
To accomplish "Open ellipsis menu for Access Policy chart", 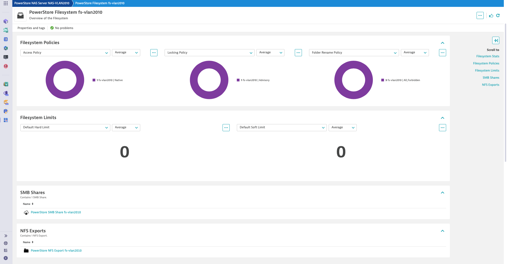I will (x=154, y=53).
